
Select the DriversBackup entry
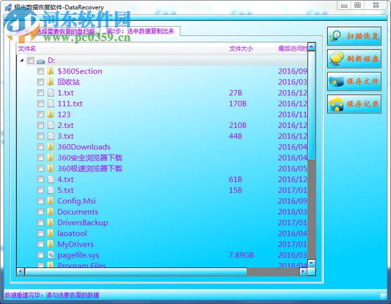coord(83,222)
